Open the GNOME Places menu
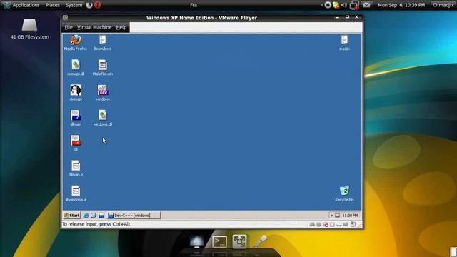 pyautogui.click(x=52, y=5)
